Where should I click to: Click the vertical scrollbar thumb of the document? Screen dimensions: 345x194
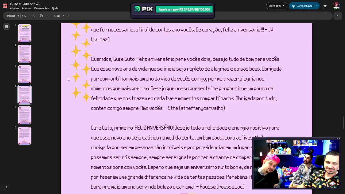pyautogui.click(x=343, y=123)
